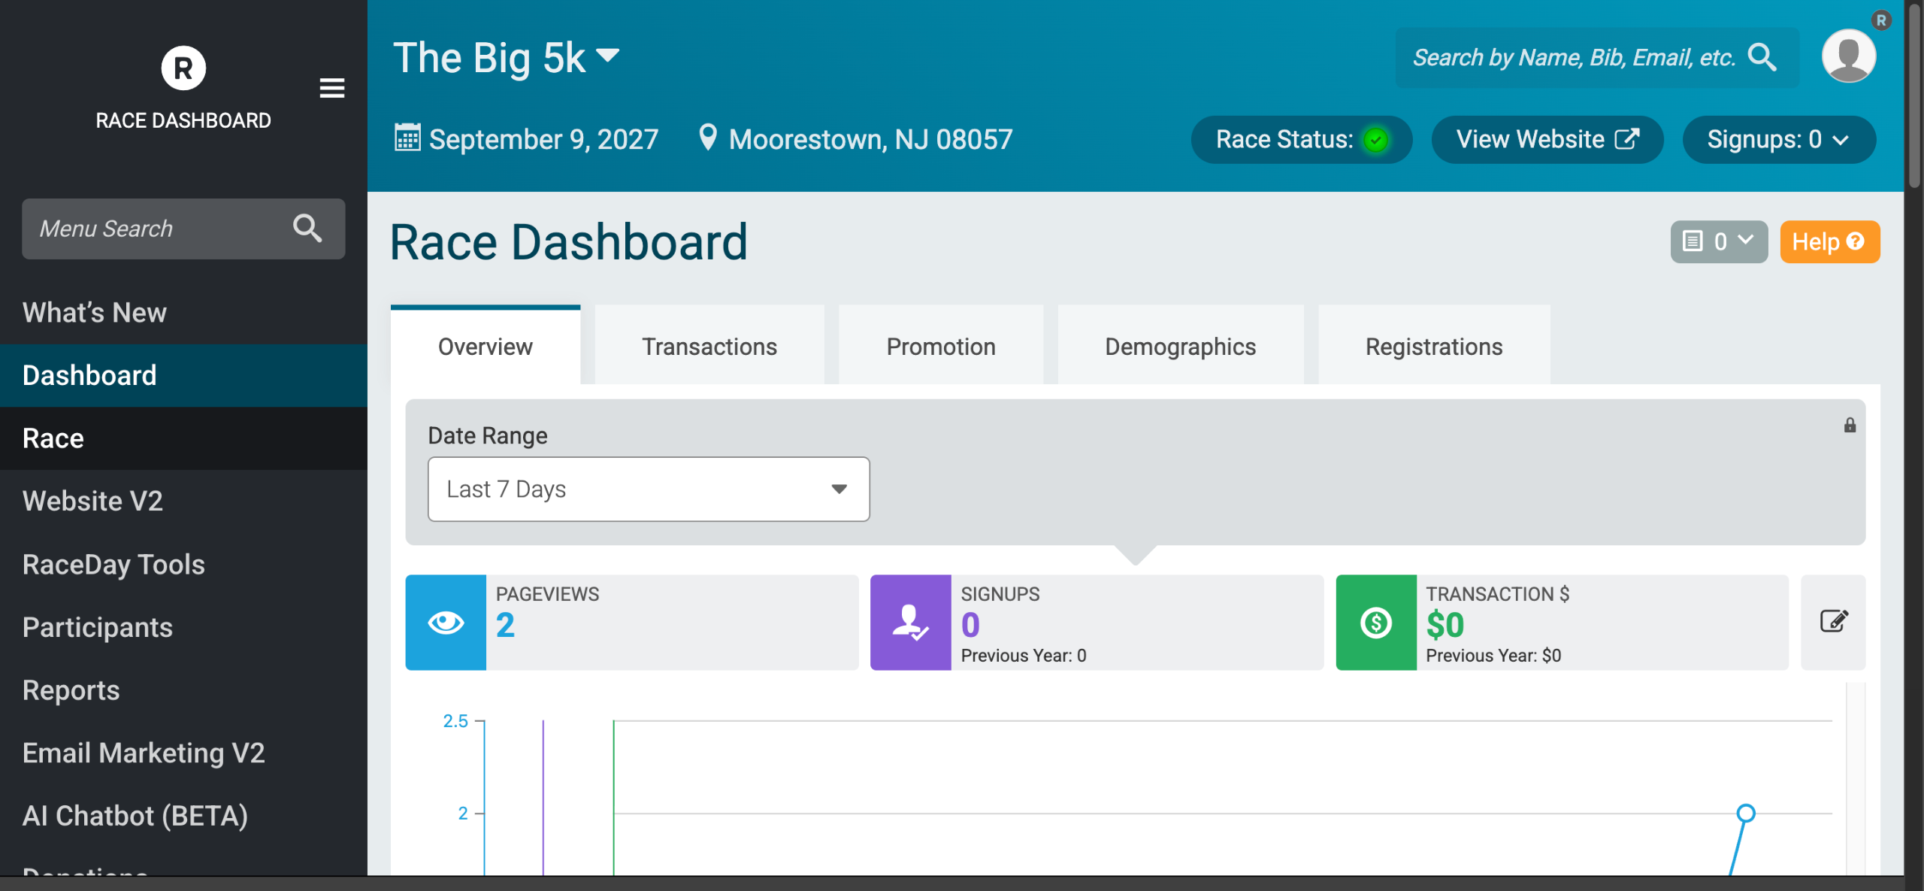
Task: Click the pageviews chart data point
Action: point(1746,814)
